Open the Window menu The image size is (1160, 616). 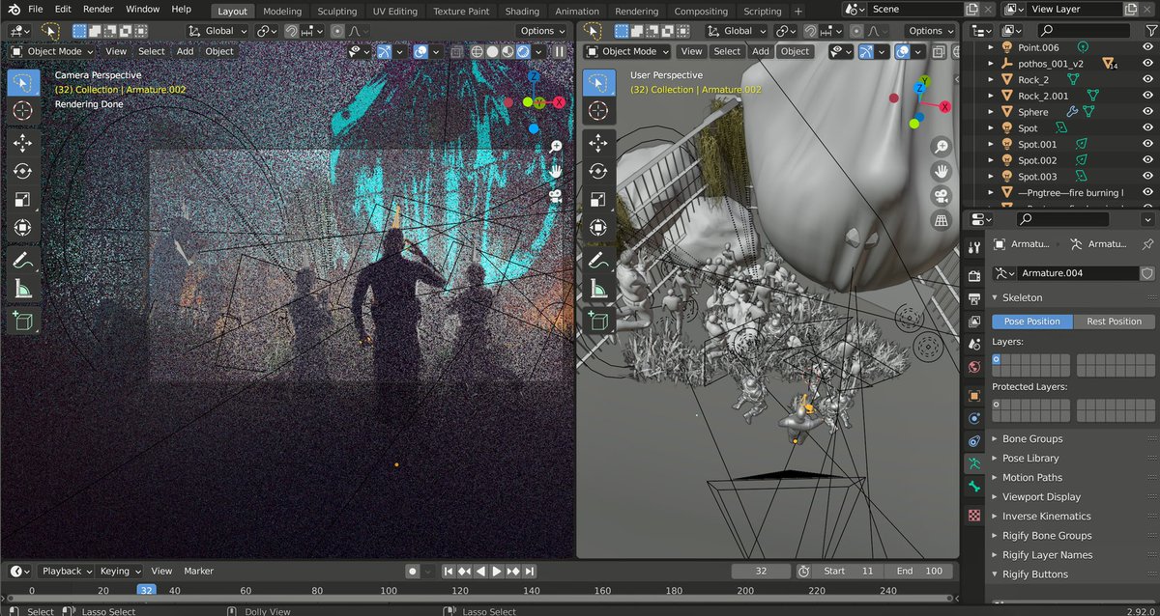point(143,9)
